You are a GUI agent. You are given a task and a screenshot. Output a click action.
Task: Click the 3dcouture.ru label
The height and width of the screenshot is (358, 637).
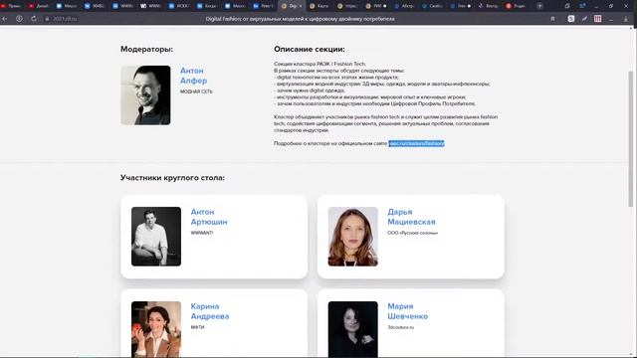tap(400, 327)
